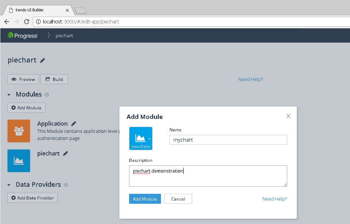The image size is (350, 224).
Task: Reload the page with refresh icon
Action: [27, 22]
